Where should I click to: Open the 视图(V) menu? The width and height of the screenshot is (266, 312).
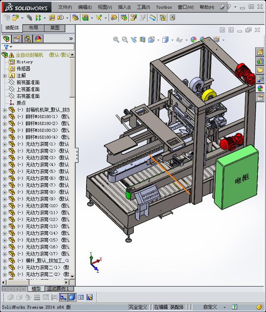[105, 7]
